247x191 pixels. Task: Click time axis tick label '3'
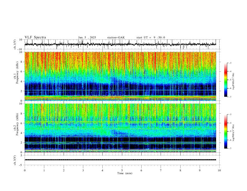pyautogui.click(x=83, y=170)
